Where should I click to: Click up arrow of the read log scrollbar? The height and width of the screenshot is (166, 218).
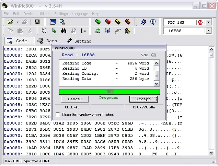tap(157, 63)
